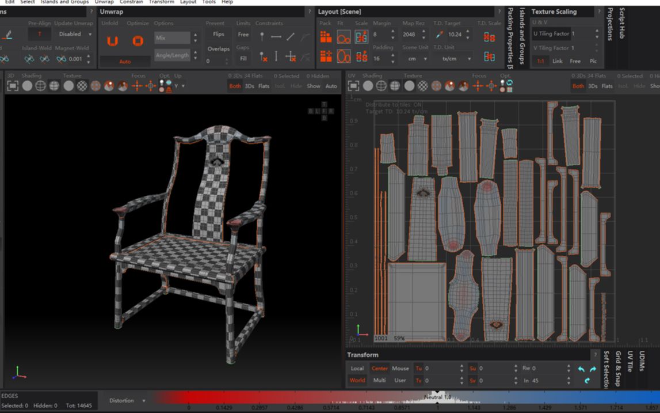Viewport: 660px width, 413px height.
Task: Open the Script Hub side tab
Action: [x=621, y=24]
